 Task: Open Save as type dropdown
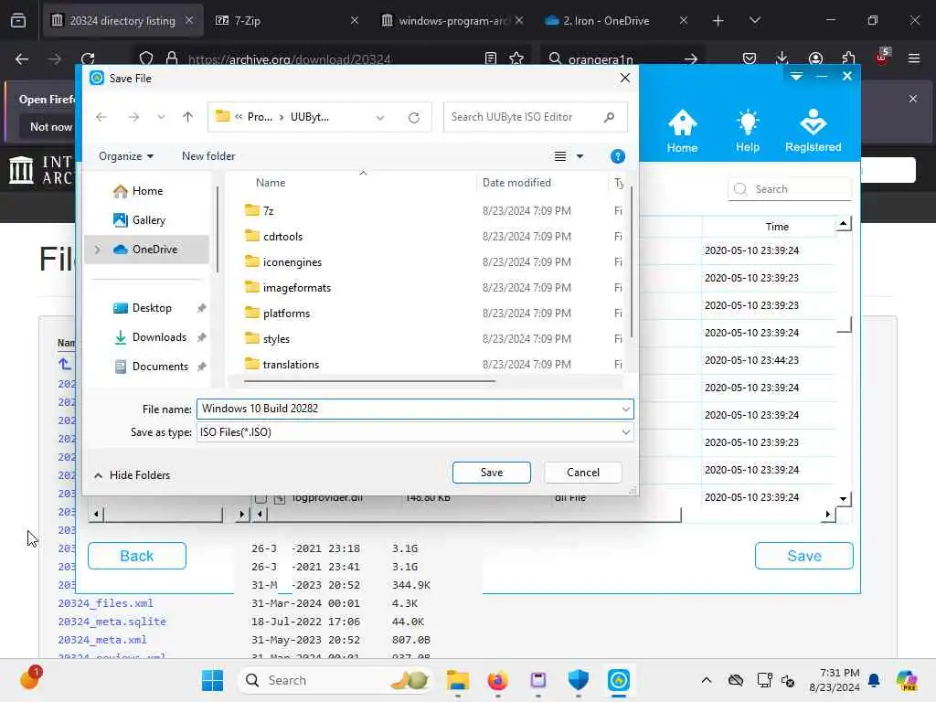tap(625, 432)
